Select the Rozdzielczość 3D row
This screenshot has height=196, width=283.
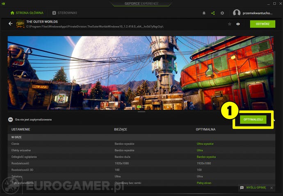coord(141,170)
